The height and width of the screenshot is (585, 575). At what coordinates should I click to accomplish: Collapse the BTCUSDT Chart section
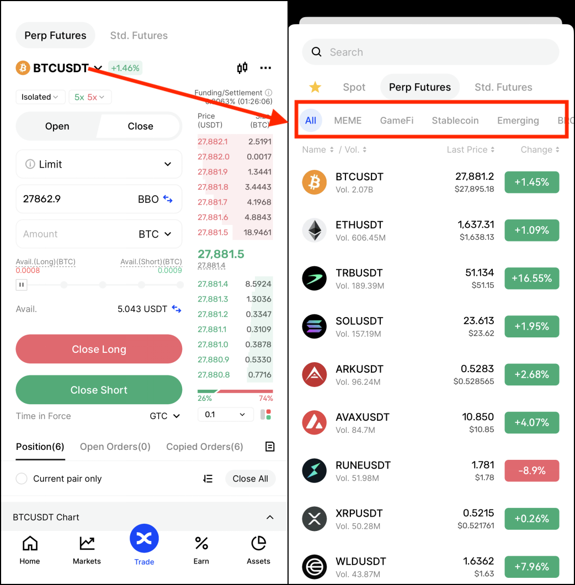270,518
